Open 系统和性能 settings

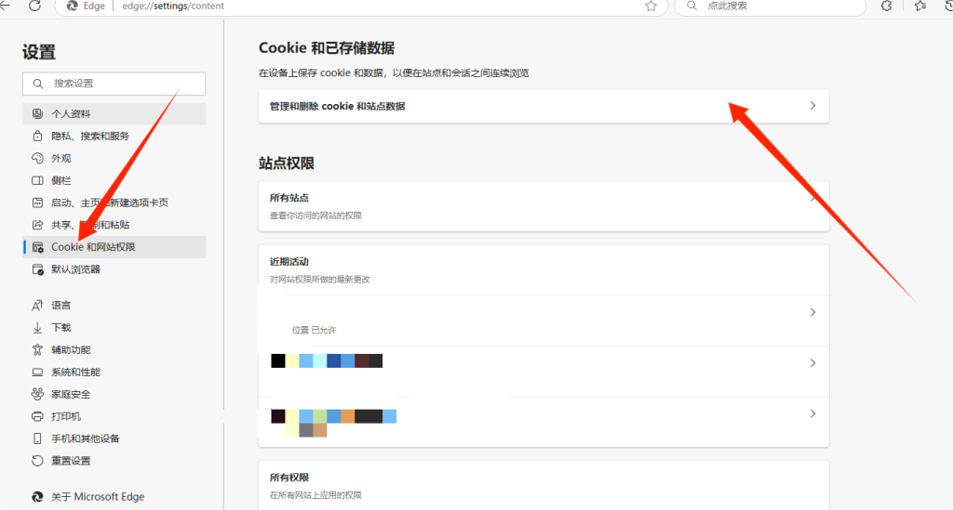pos(75,372)
